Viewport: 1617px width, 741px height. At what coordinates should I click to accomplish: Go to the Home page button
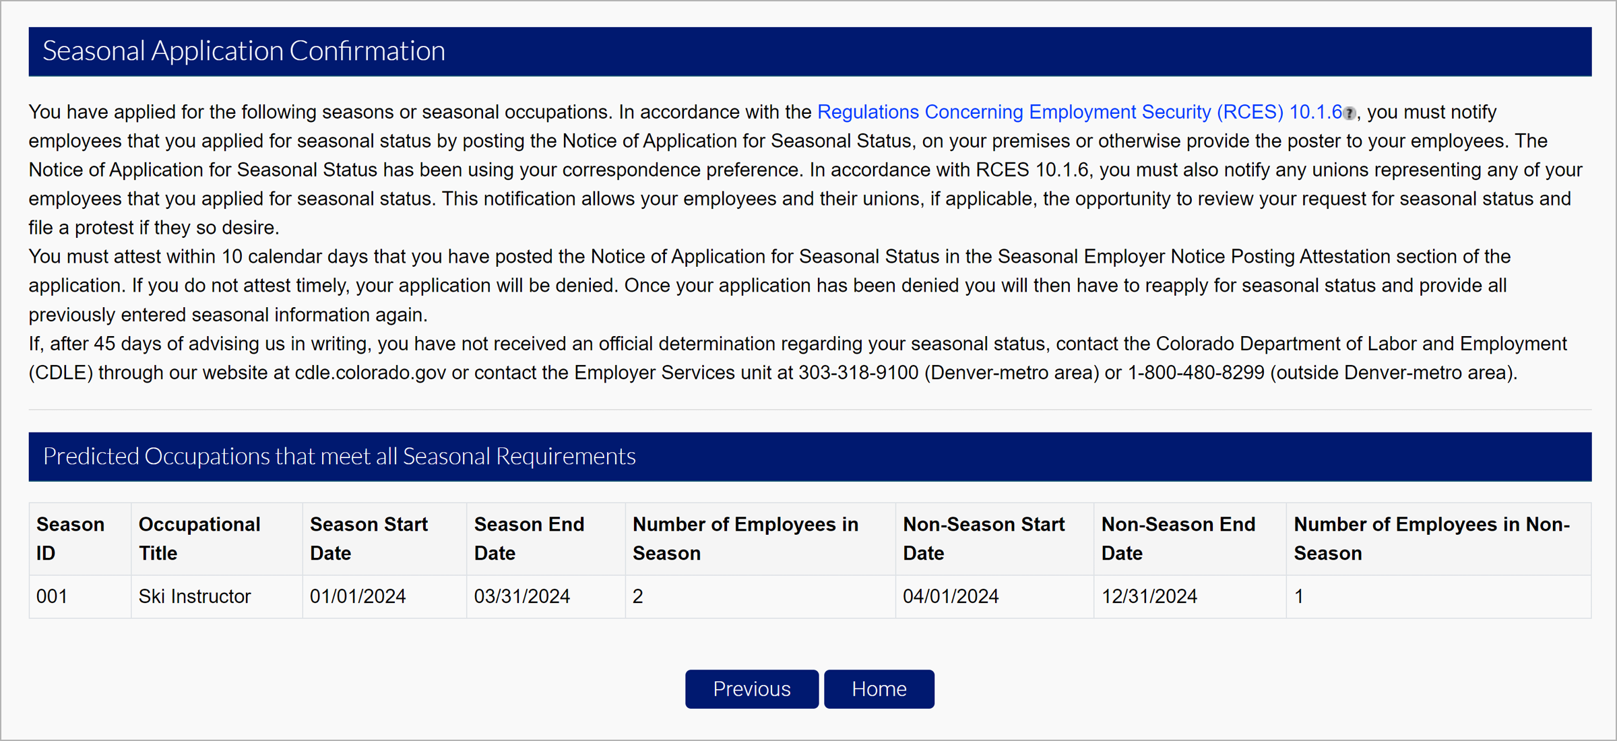pyautogui.click(x=879, y=689)
